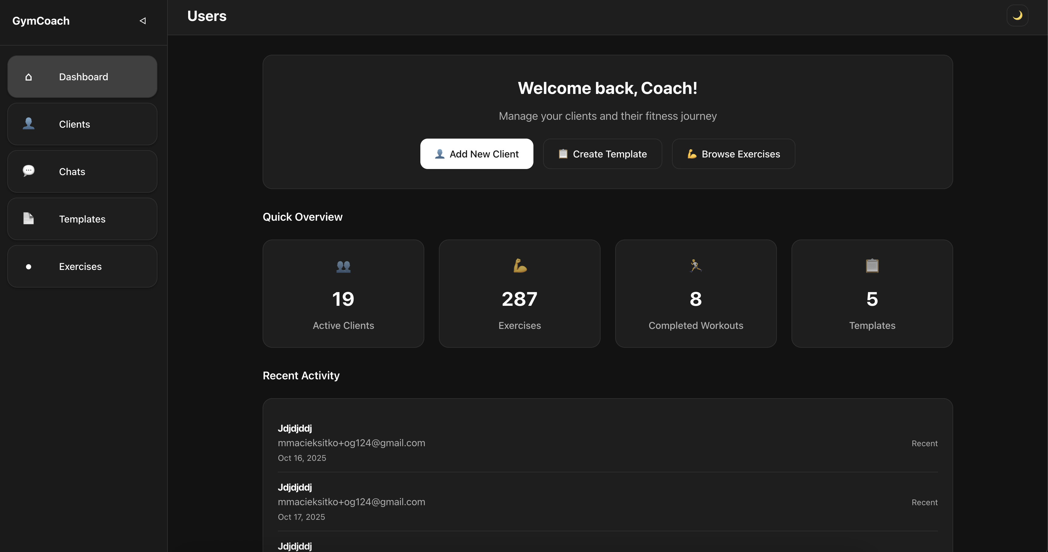Click the people icon on Active Clients card
Screen dimensions: 1048x552
point(343,267)
